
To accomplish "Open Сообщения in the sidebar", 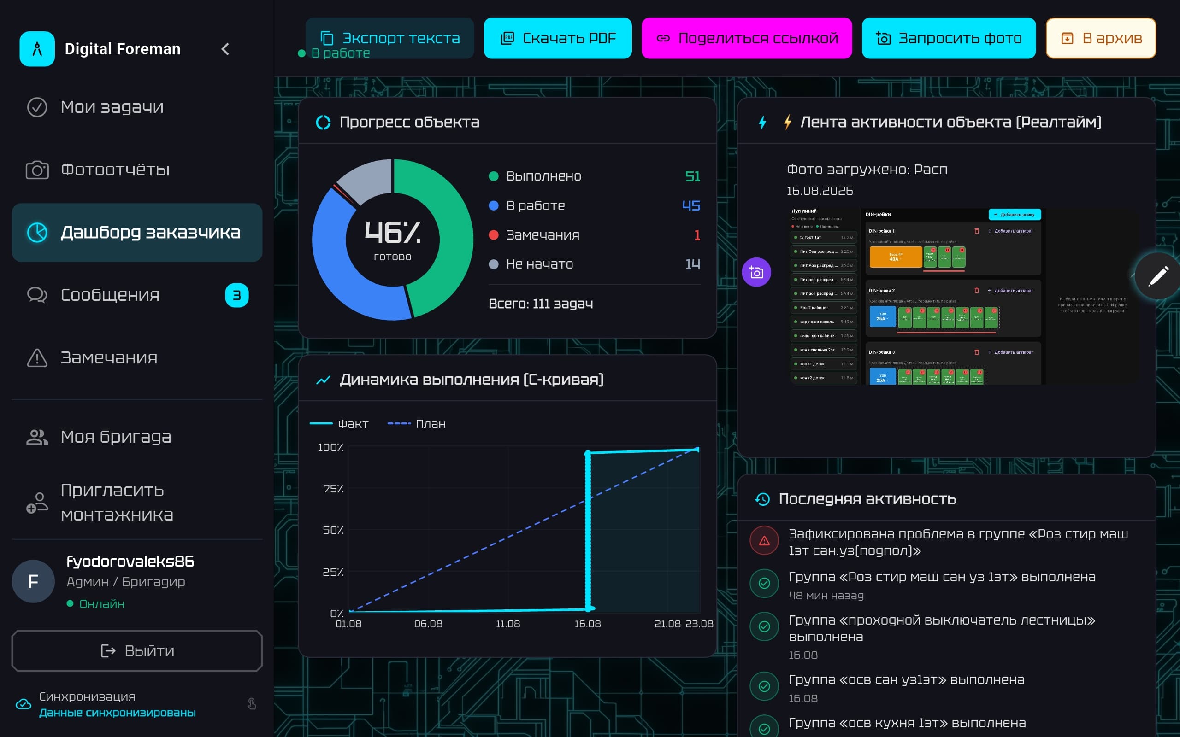I will pos(137,295).
